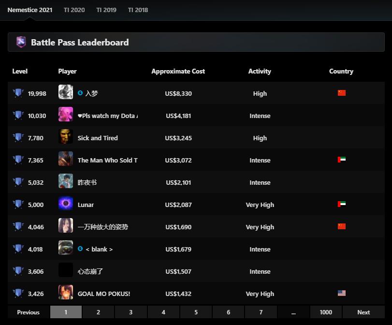The width and height of the screenshot is (392, 325).
Task: Click the battle pass badge for level 7,780
Action: pyautogui.click(x=18, y=138)
